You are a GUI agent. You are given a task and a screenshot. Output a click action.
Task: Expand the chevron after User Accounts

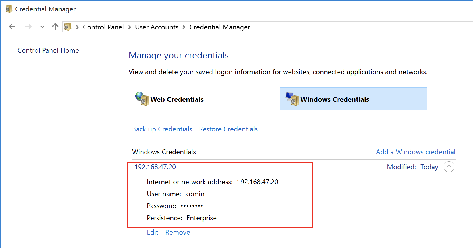click(x=184, y=27)
